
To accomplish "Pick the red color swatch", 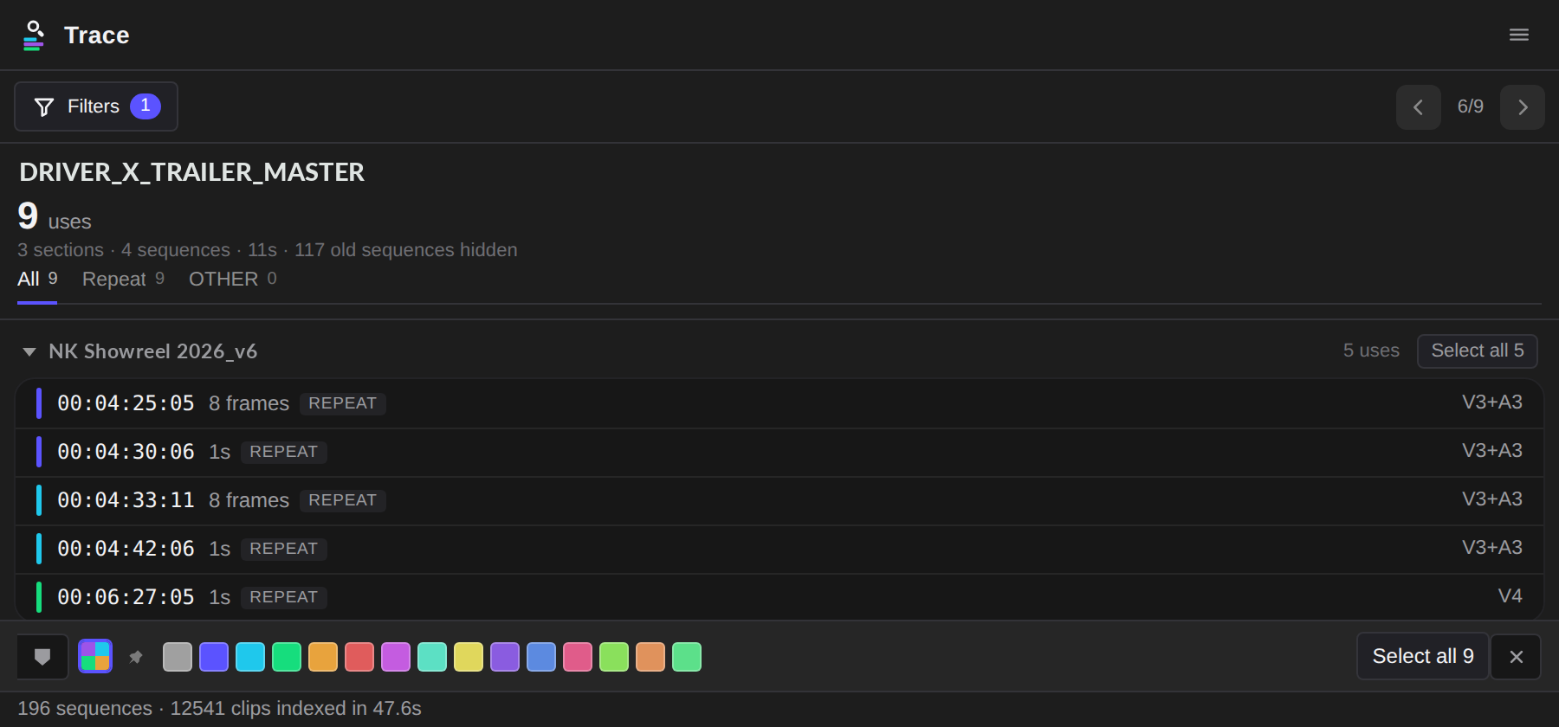I will coord(359,657).
